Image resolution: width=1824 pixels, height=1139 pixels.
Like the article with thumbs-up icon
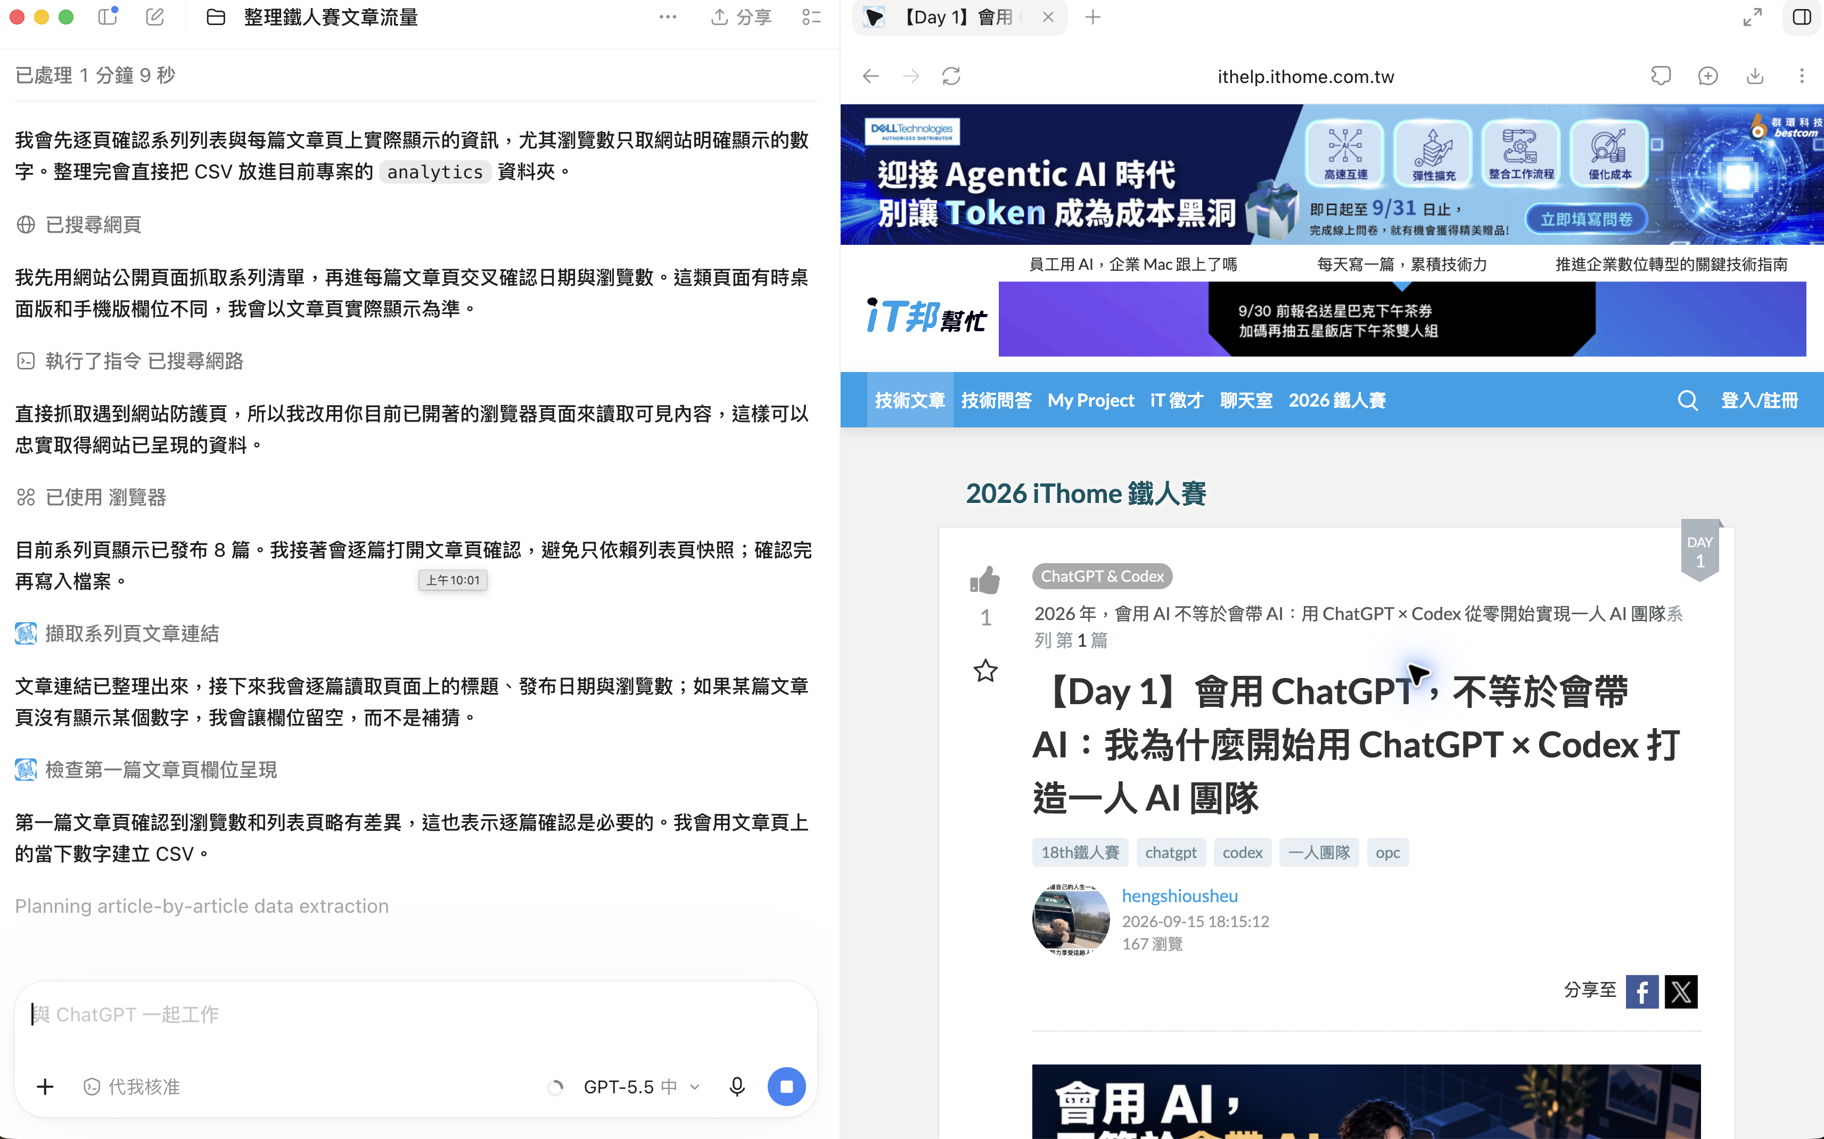(x=985, y=580)
